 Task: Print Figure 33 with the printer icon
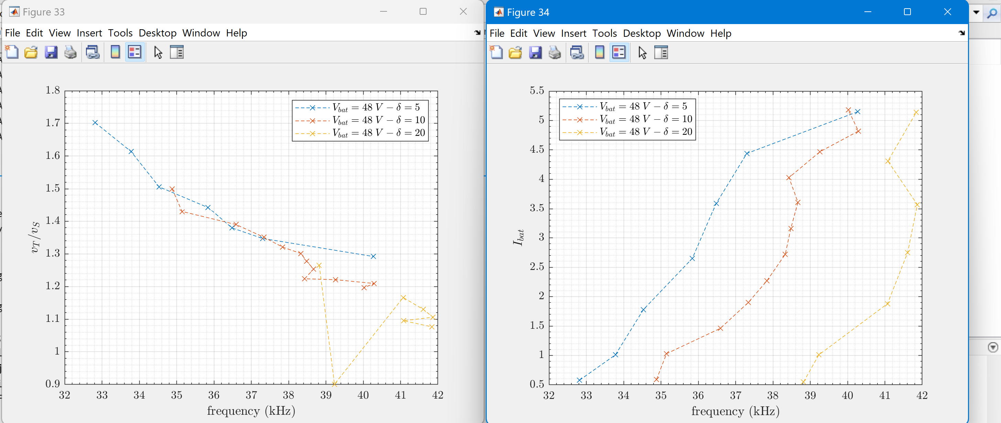pyautogui.click(x=70, y=52)
